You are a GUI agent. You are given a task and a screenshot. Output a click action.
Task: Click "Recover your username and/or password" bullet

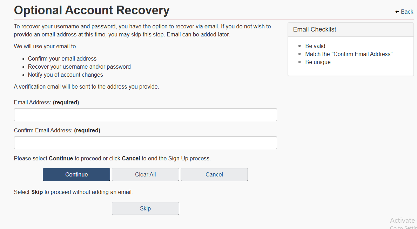pos(79,67)
